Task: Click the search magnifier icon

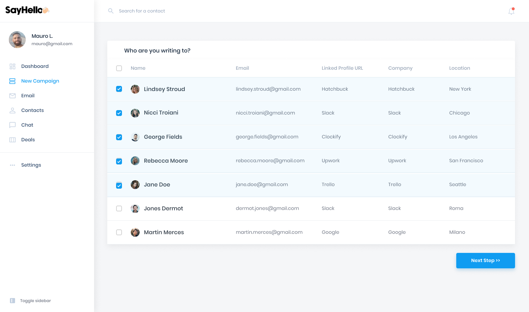Action: [111, 11]
